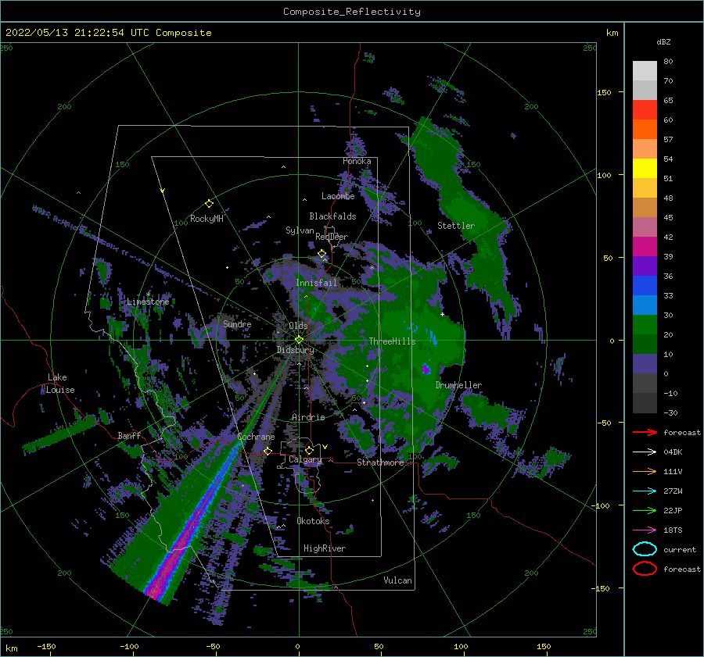Click the cyan current ellipse in legend

pyautogui.click(x=645, y=549)
